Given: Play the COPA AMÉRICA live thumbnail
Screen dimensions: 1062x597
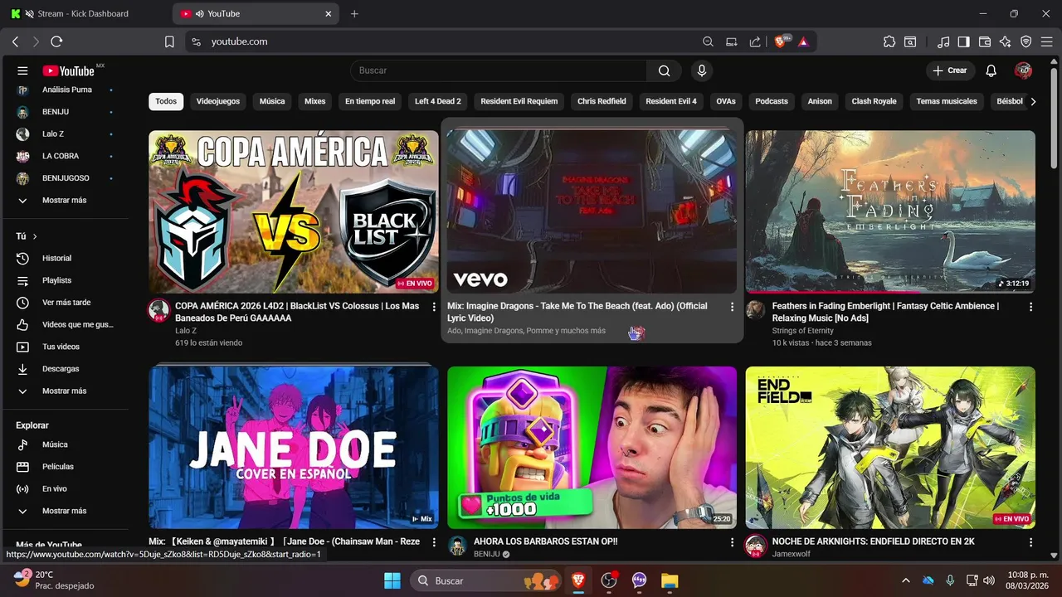Looking at the screenshot, I should click(294, 212).
